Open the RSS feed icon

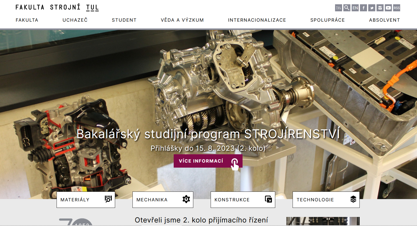point(396,8)
